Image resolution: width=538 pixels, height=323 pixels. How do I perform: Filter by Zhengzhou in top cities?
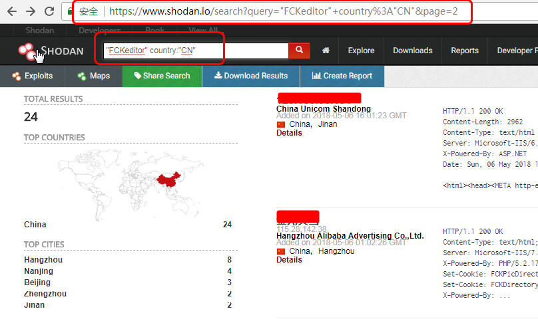click(x=45, y=294)
